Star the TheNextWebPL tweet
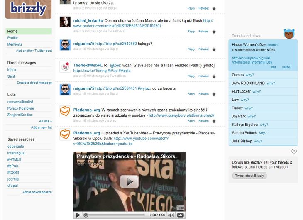Viewport: 303px width, 220px height. pyautogui.click(x=214, y=76)
